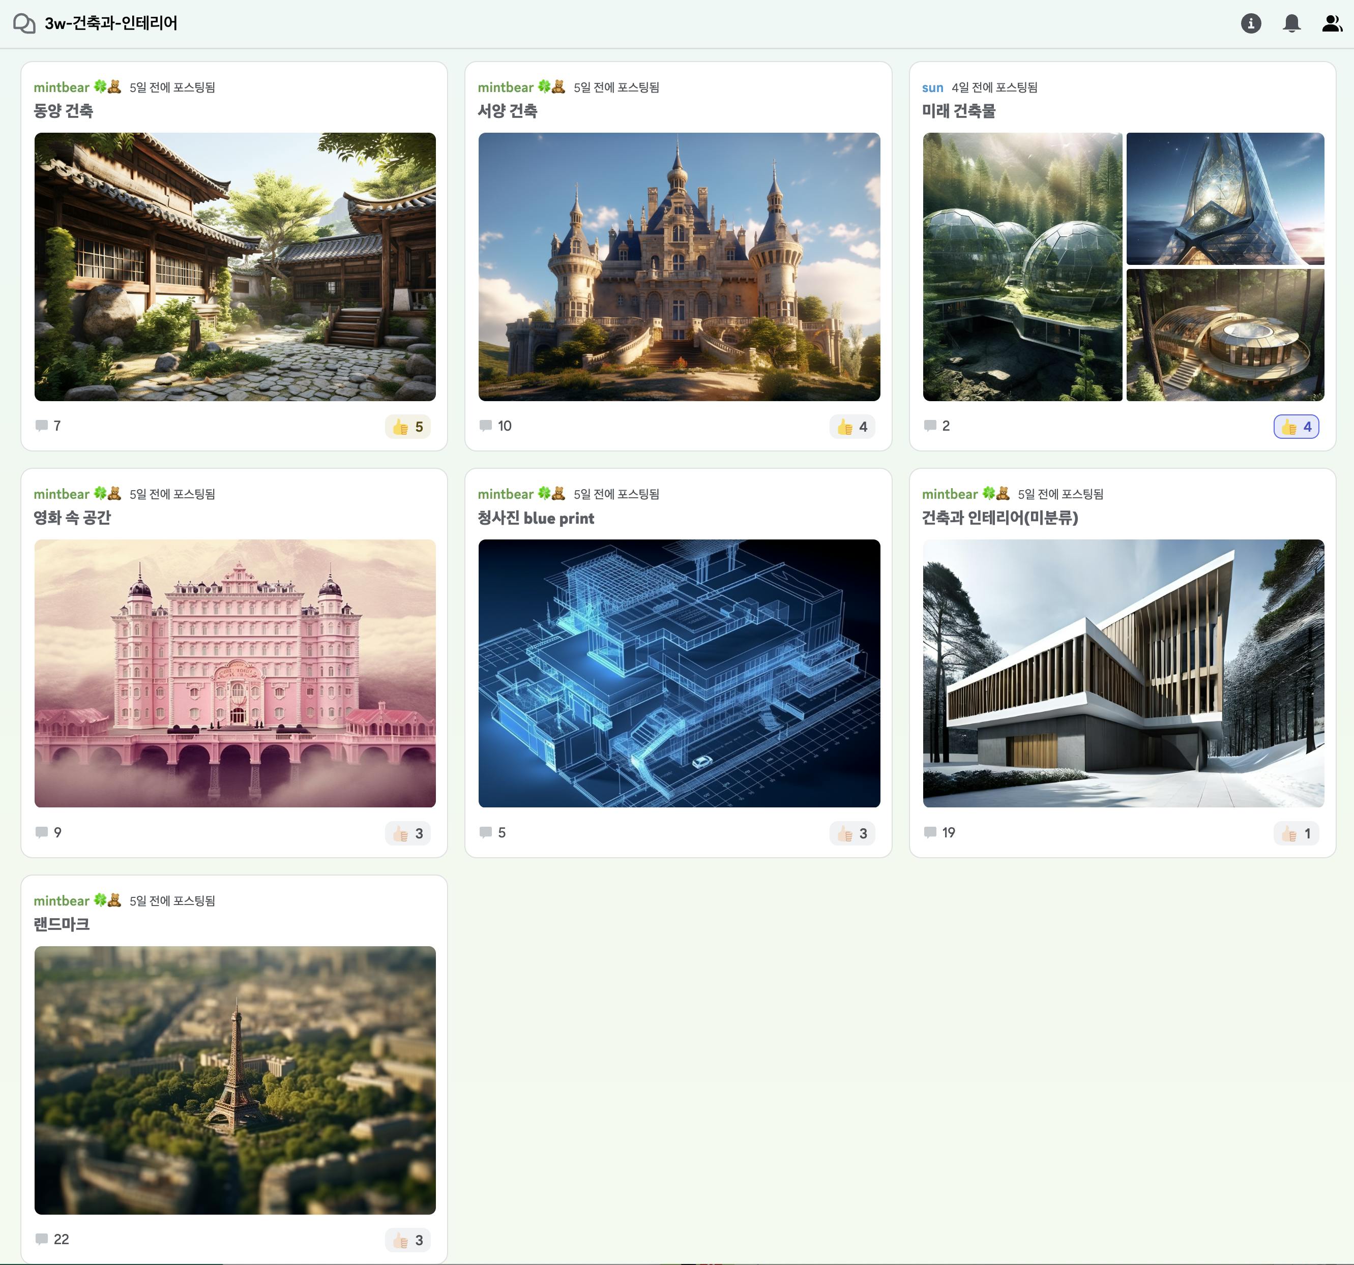Toggle thumbs-up reaction on 랜드마크
The width and height of the screenshot is (1354, 1265).
pyautogui.click(x=407, y=1240)
